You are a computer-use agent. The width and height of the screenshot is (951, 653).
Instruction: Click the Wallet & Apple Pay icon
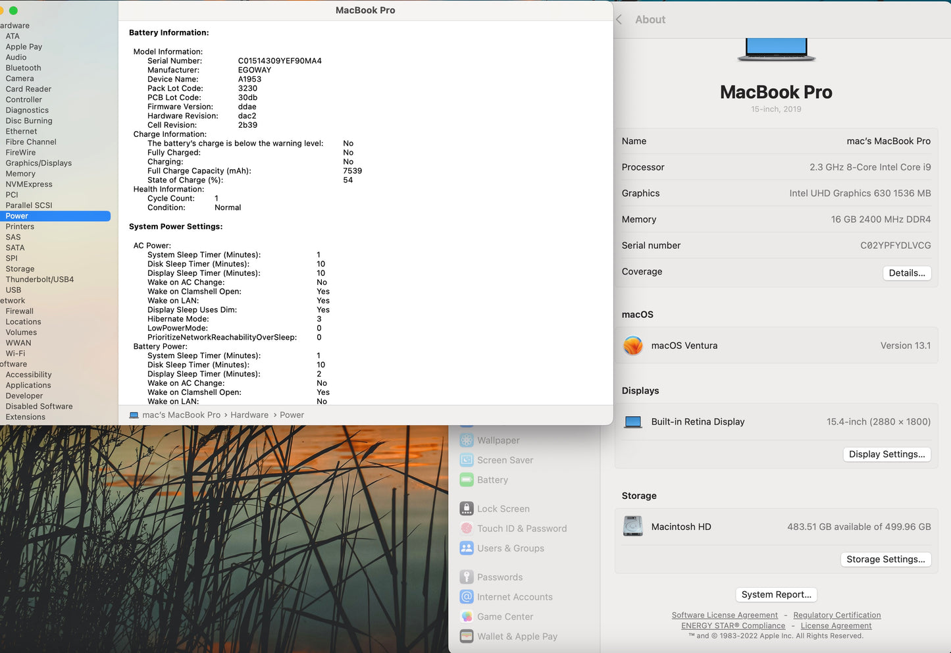[x=467, y=637]
